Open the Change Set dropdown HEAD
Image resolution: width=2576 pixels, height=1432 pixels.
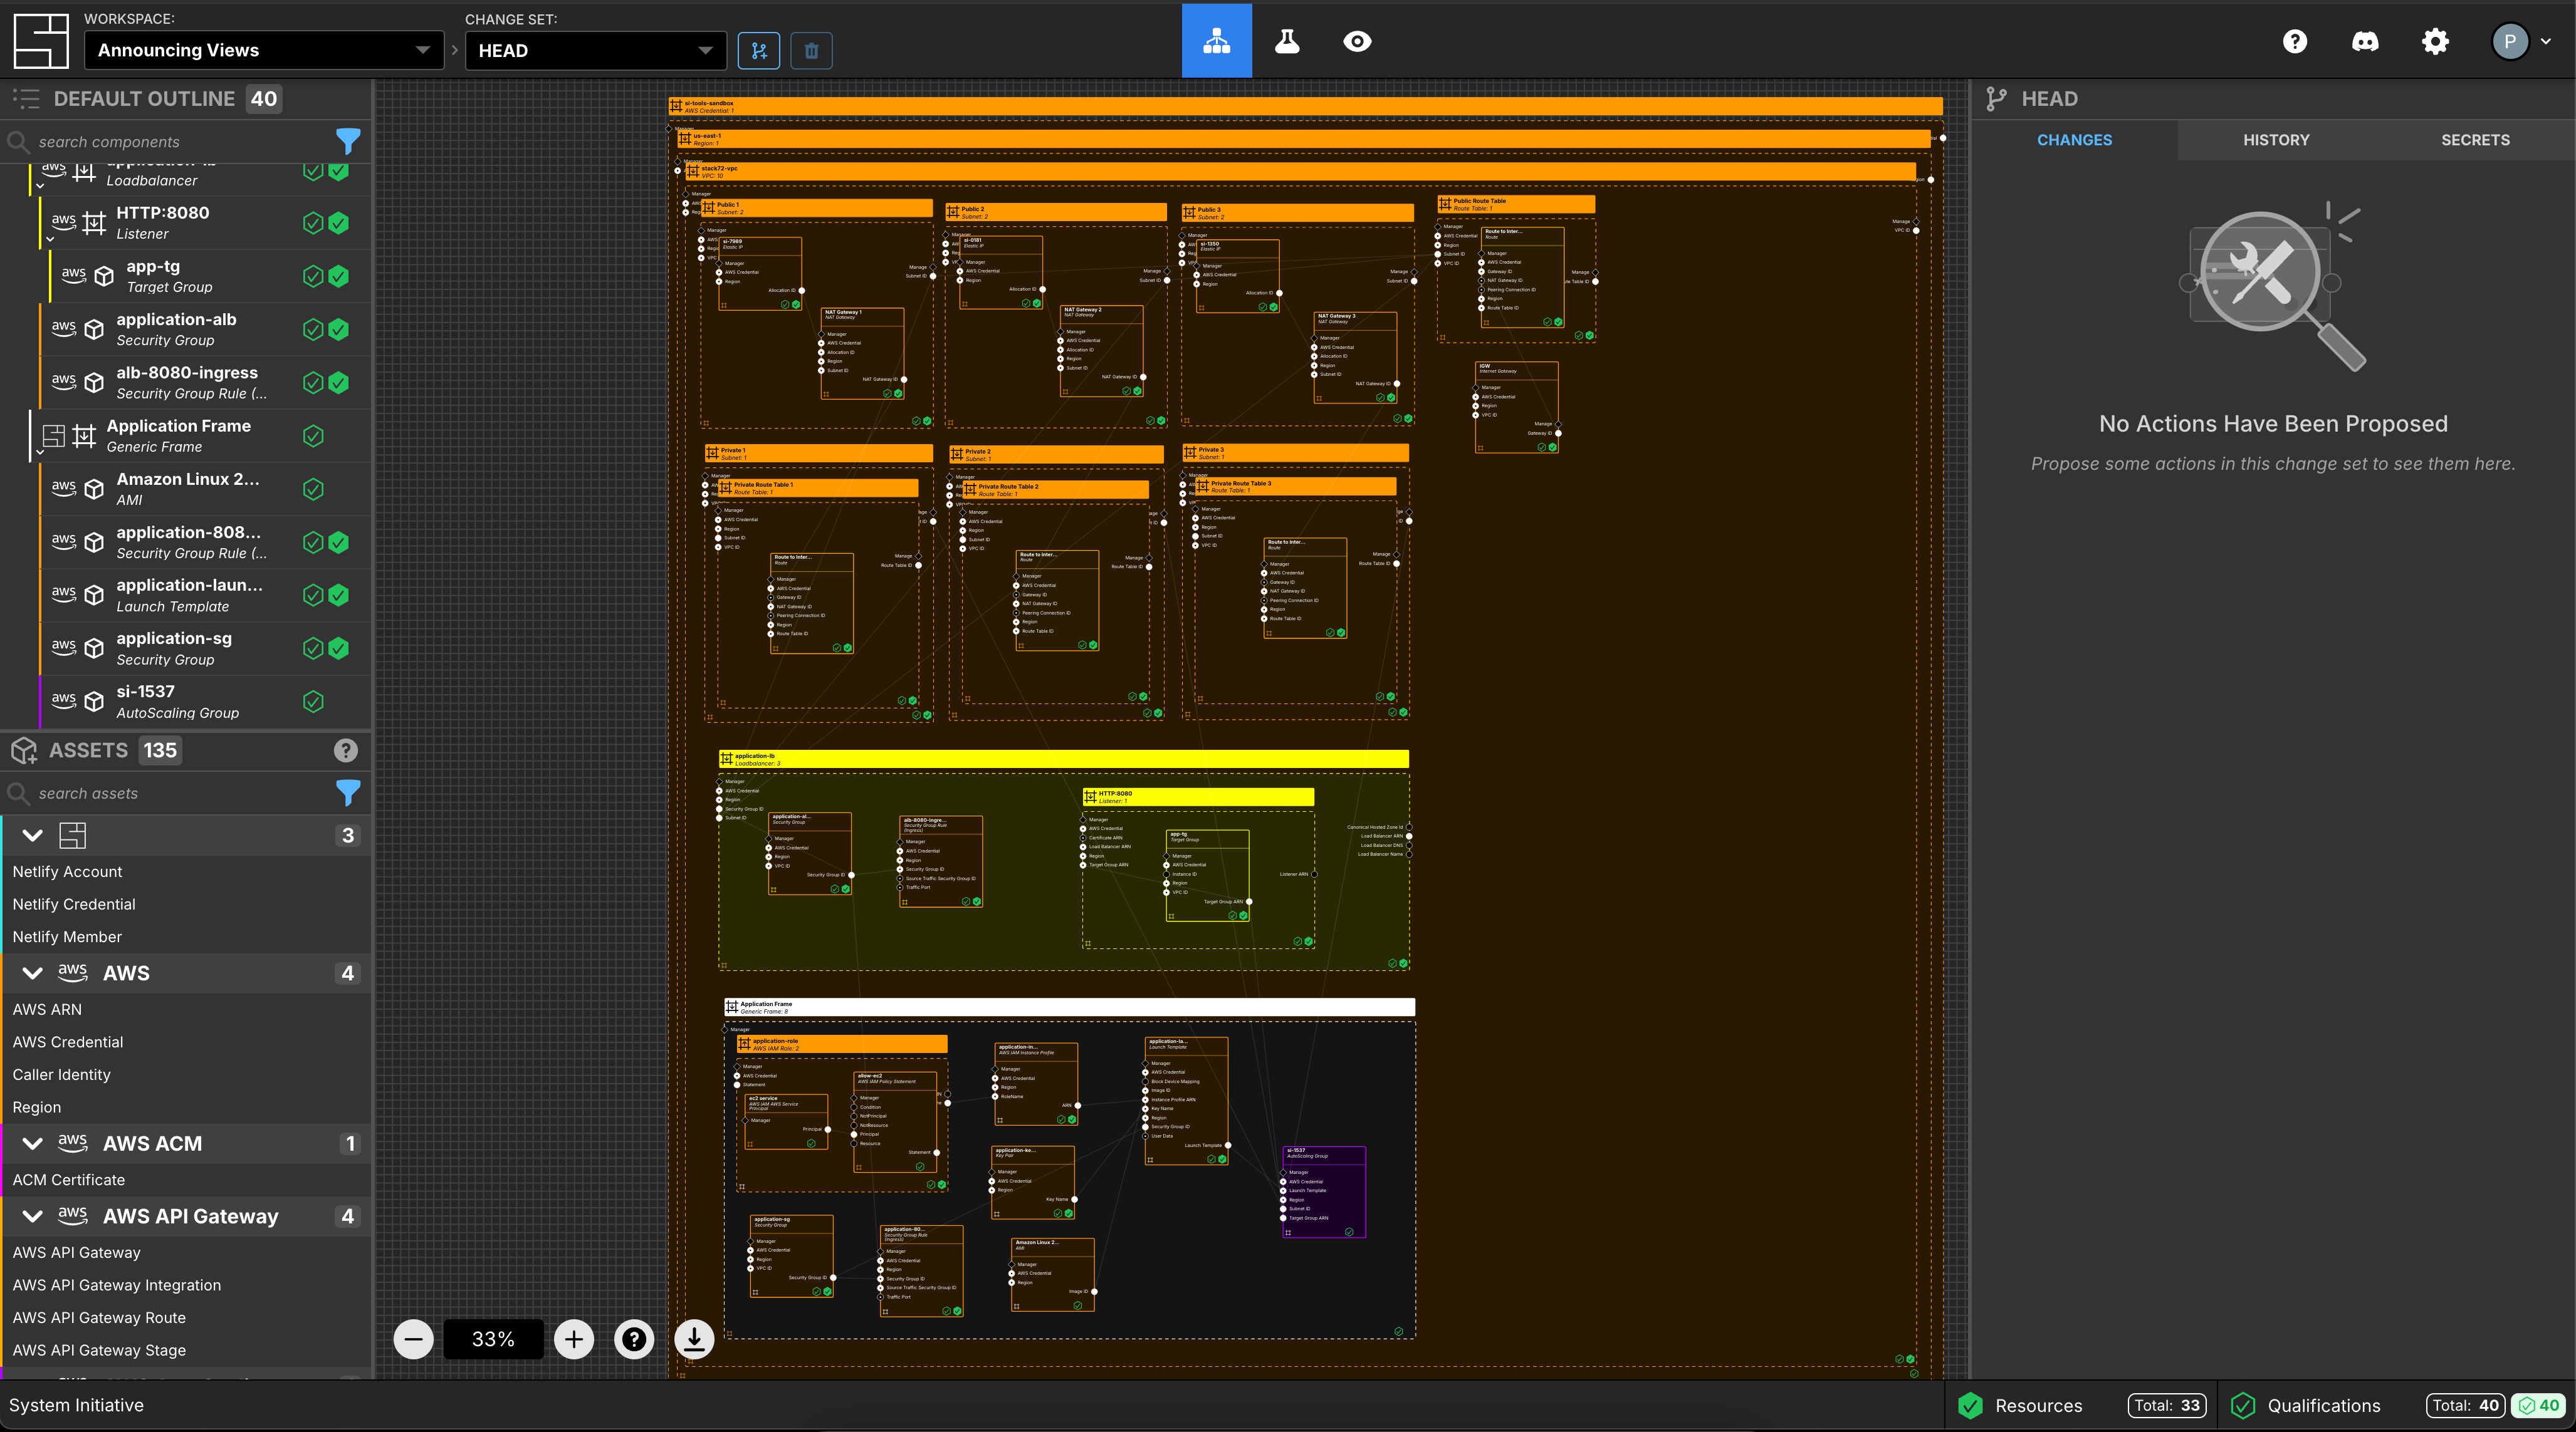(595, 51)
